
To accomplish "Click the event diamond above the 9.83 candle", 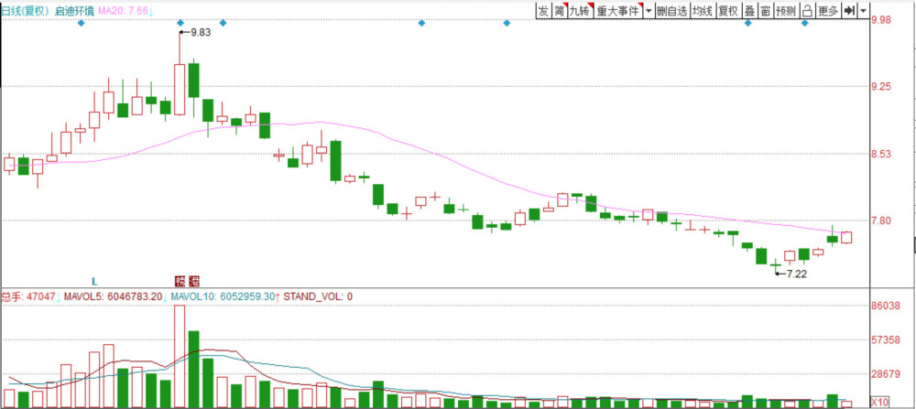I will [180, 24].
